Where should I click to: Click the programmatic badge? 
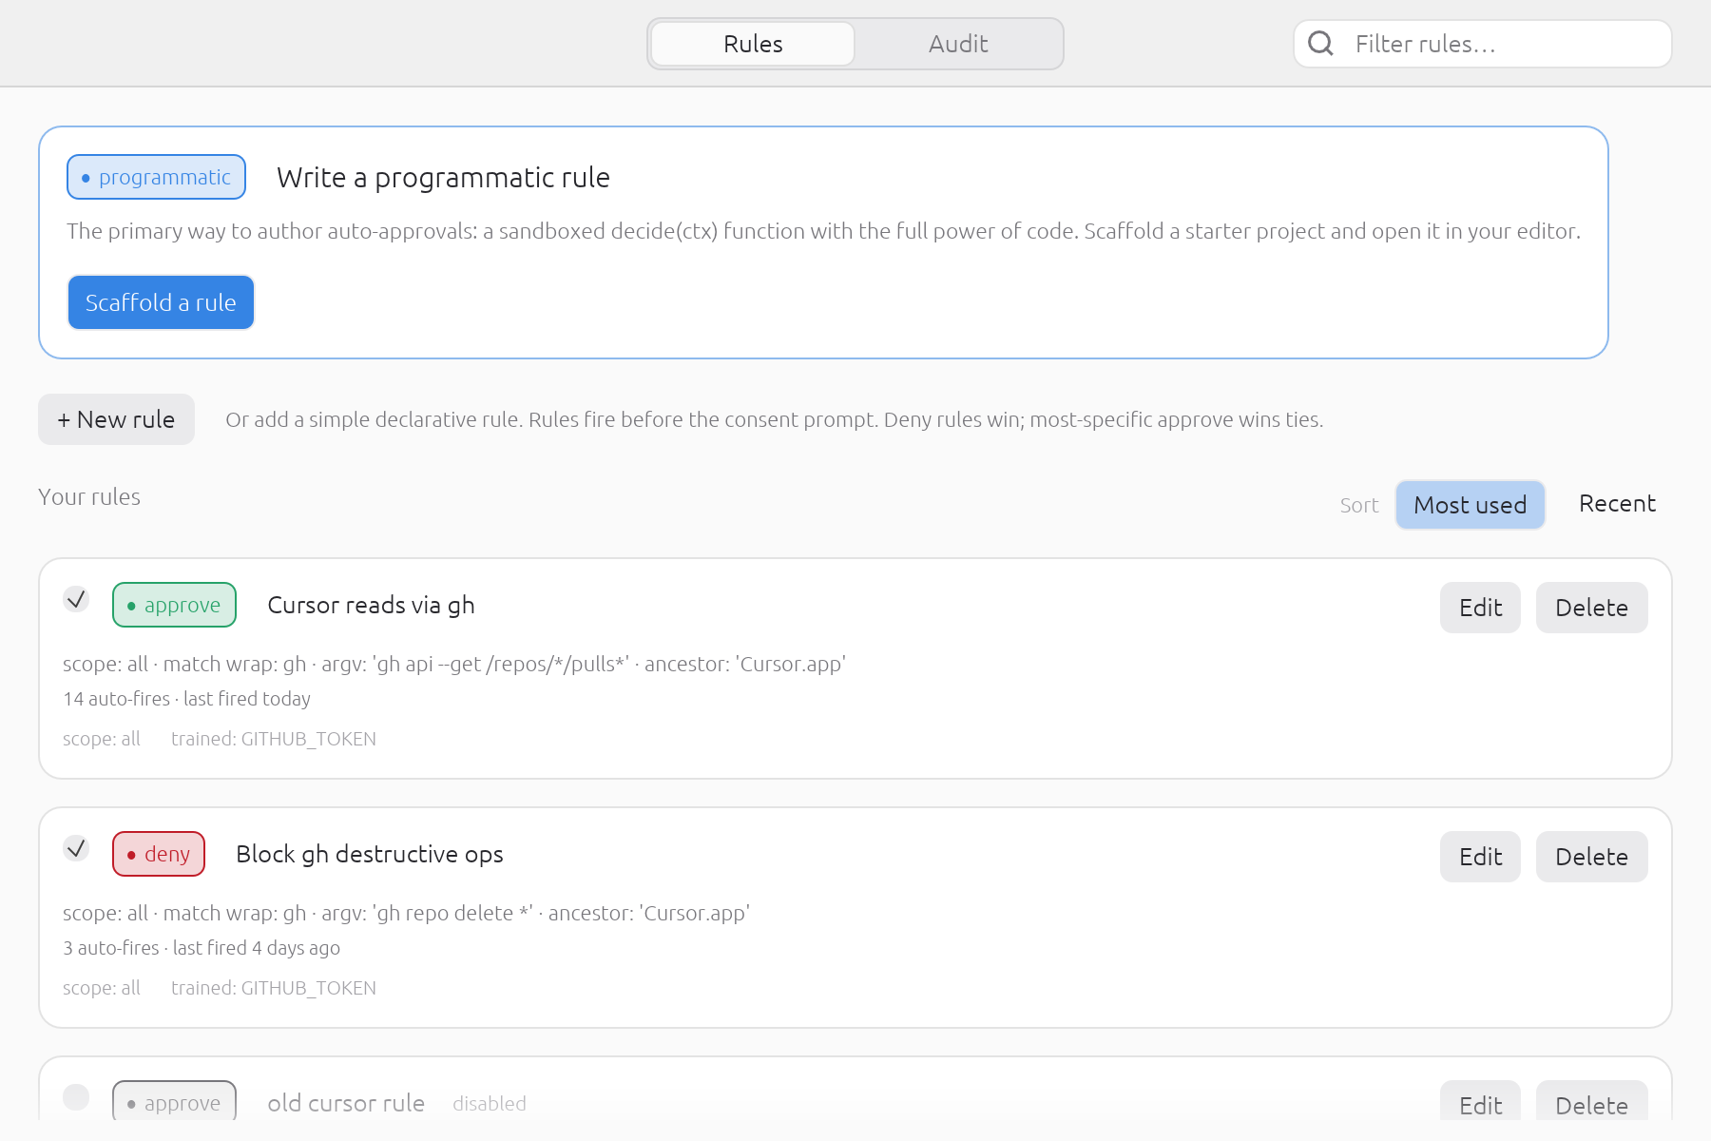(x=156, y=177)
